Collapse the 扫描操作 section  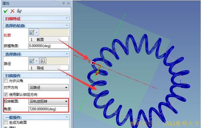[x=67, y=75]
